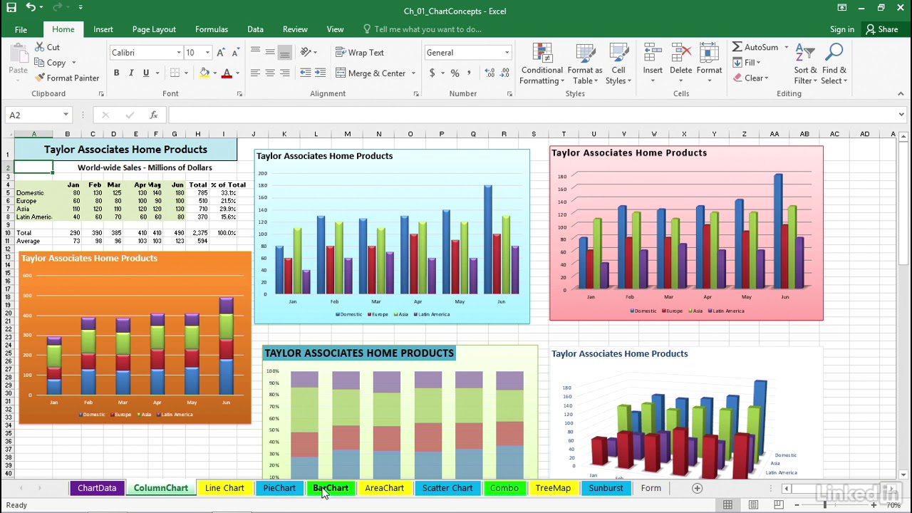The width and height of the screenshot is (912, 513).
Task: Open Conditional Formatting options
Action: [x=541, y=64]
